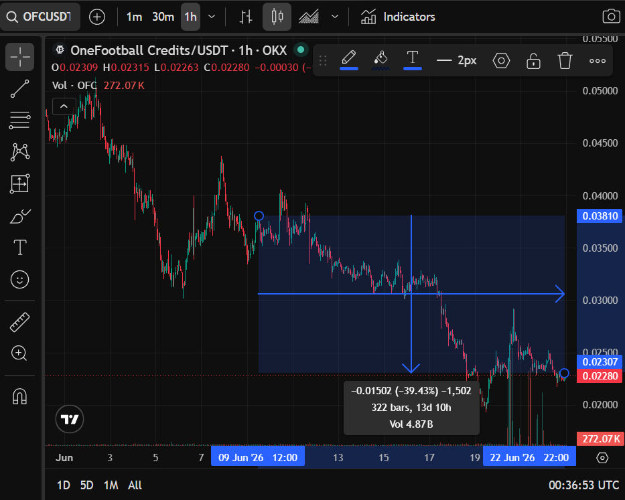Click the OneFootball Credits/USDT symbol title
Image resolution: width=625 pixels, height=500 pixels.
coord(179,50)
